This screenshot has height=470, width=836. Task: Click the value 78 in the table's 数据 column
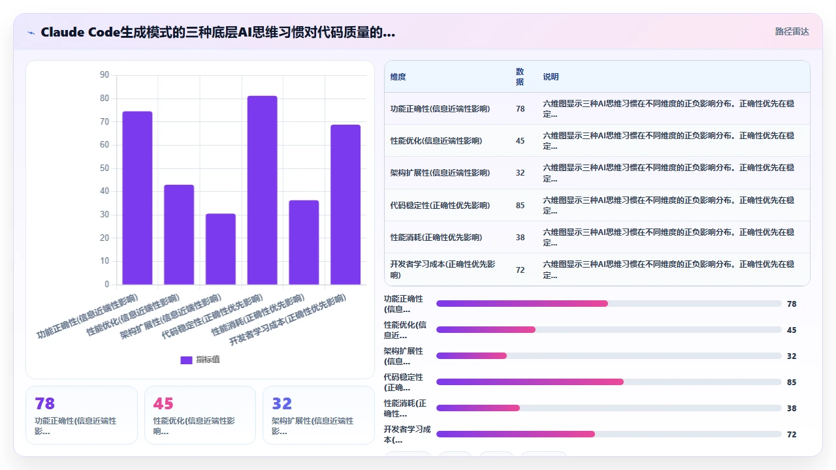tap(520, 109)
